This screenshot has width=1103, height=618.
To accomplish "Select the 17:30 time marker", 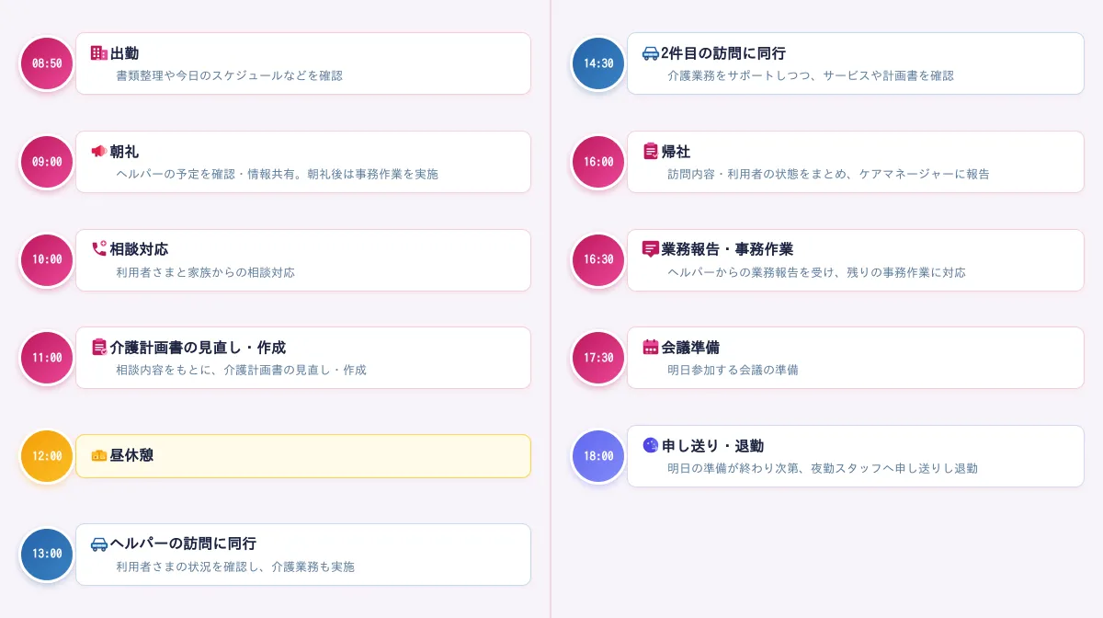I will (x=598, y=358).
